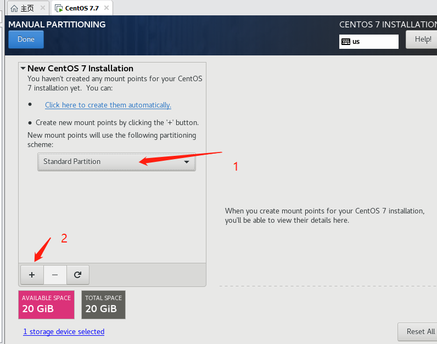Close the CentOS 7.7 tab
Viewport: 437px width, 344px height.
point(107,8)
